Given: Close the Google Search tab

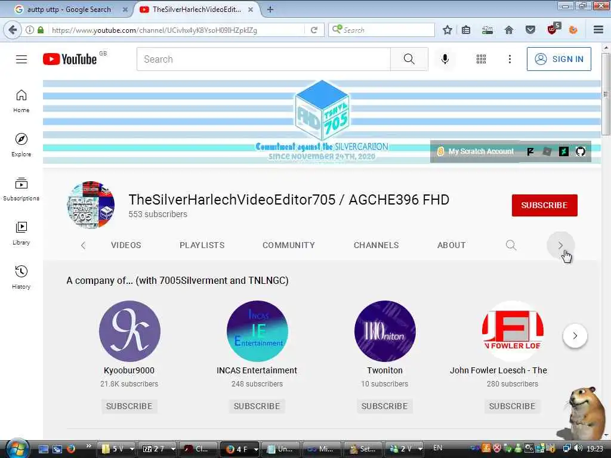Looking at the screenshot, I should tap(125, 10).
